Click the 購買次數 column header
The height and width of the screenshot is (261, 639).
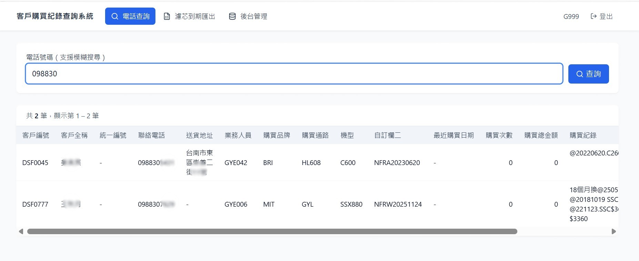(x=499, y=135)
